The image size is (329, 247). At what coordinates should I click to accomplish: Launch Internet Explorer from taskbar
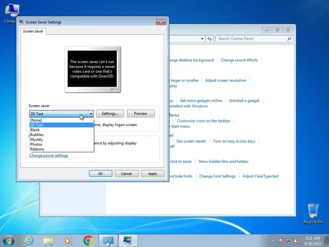29,241
